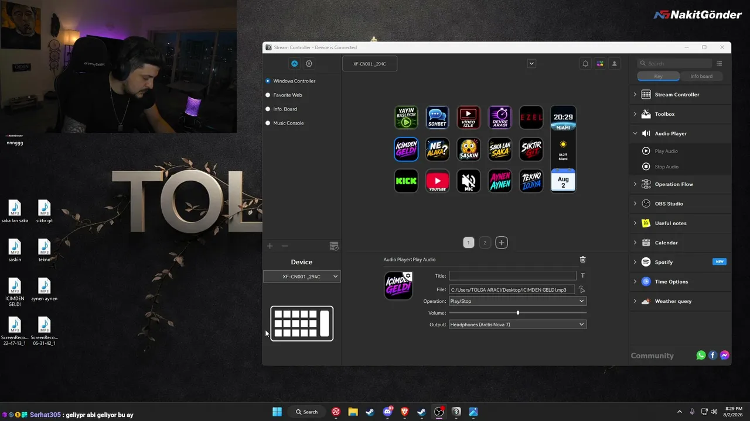This screenshot has height=421, width=750.
Task: Expand the Useful notes group
Action: (x=635, y=223)
